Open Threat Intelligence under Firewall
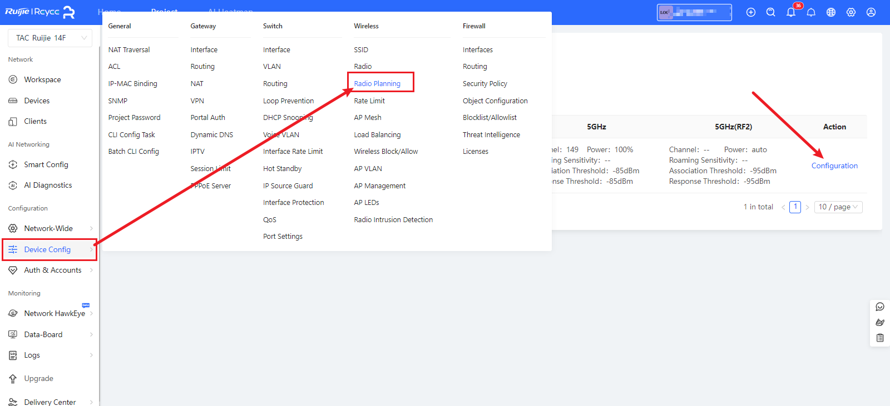The height and width of the screenshot is (406, 890). pyautogui.click(x=491, y=134)
